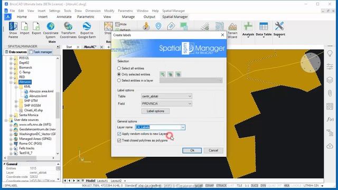Open the Field dropdown showing PROVINCIA
This screenshot has height=190, width=338.
coord(166,103)
